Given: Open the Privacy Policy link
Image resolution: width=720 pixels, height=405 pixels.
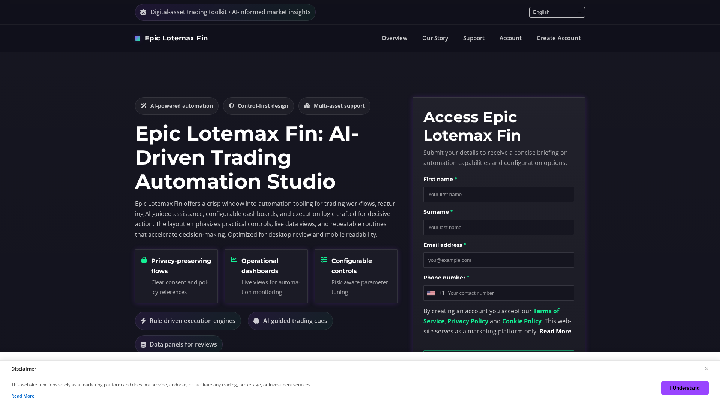Looking at the screenshot, I should tap(468, 321).
